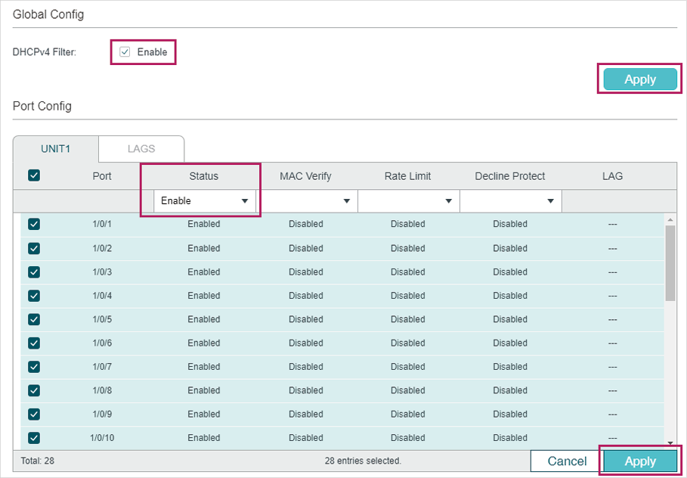Click Rate Limit Disabled cell for port 1/0/4
Image resolution: width=687 pixels, height=478 pixels.
tap(408, 296)
